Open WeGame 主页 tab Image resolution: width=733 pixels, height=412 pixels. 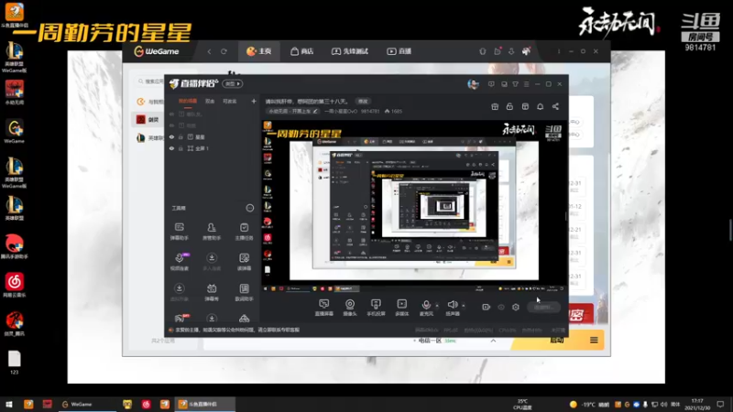point(259,51)
